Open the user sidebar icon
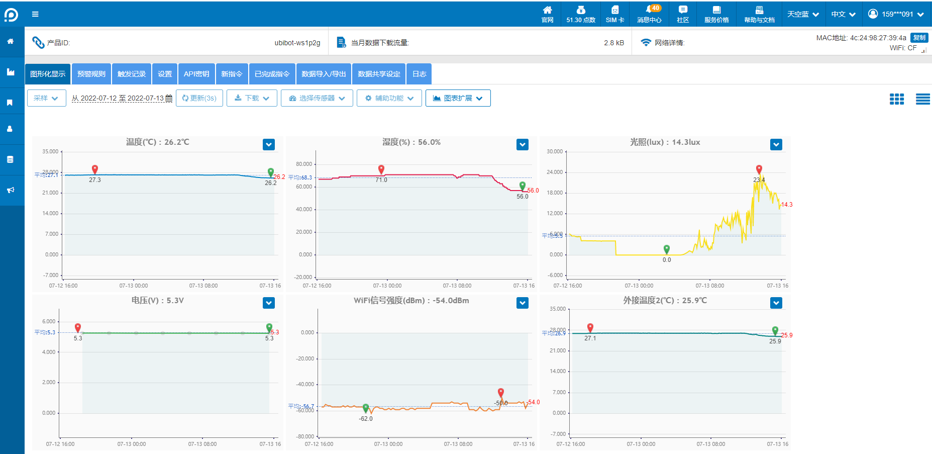Image resolution: width=932 pixels, height=454 pixels. [x=10, y=129]
